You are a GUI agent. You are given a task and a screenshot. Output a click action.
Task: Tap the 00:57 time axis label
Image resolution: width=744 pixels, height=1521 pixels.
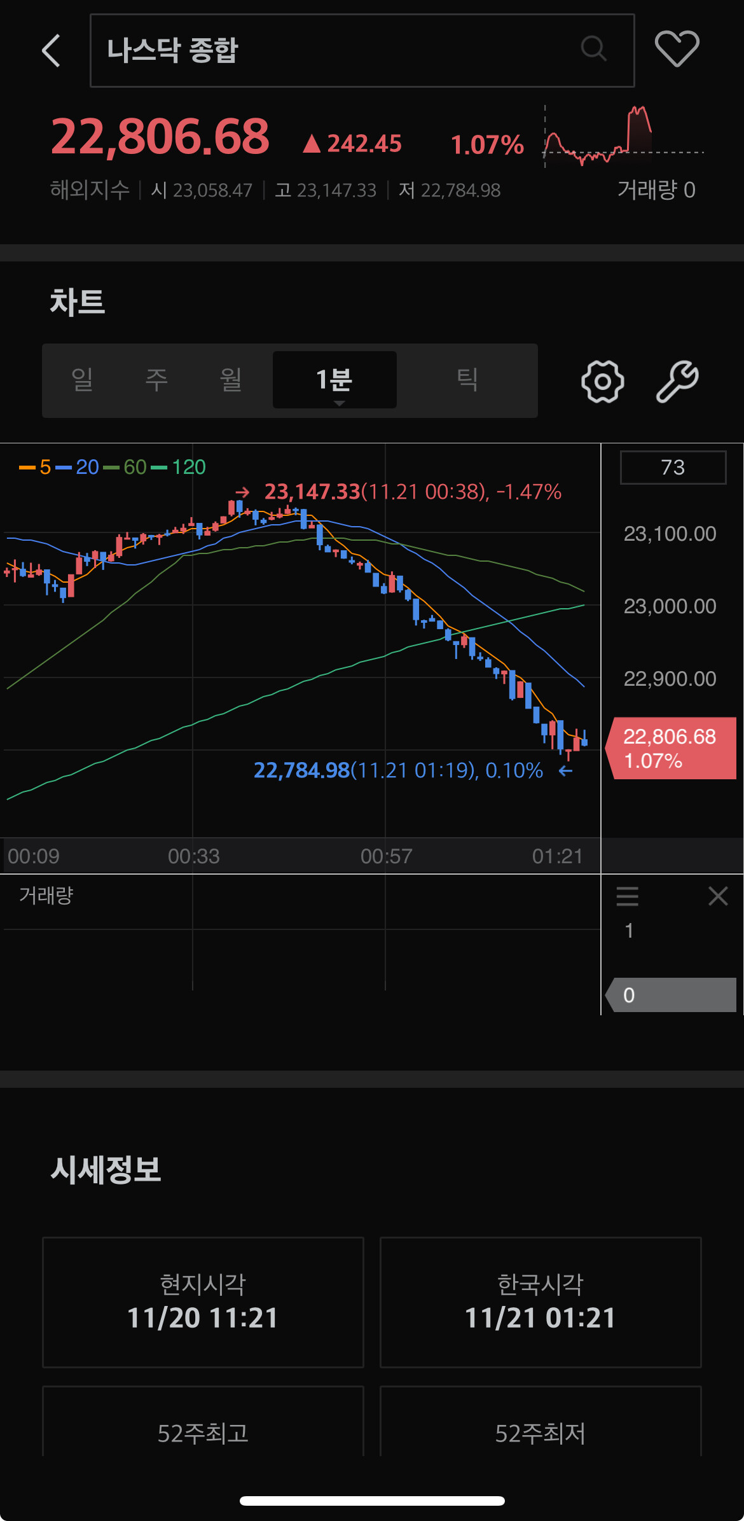coord(386,856)
